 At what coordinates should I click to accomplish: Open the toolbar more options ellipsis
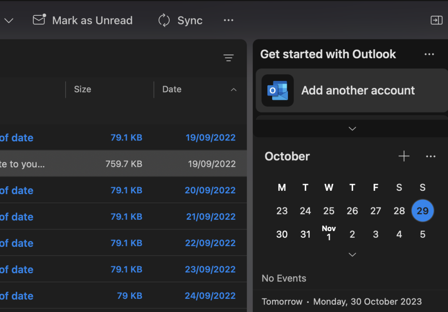[228, 21]
